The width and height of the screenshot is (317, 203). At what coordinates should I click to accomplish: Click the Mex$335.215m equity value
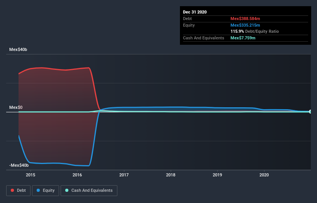pyautogui.click(x=245, y=25)
